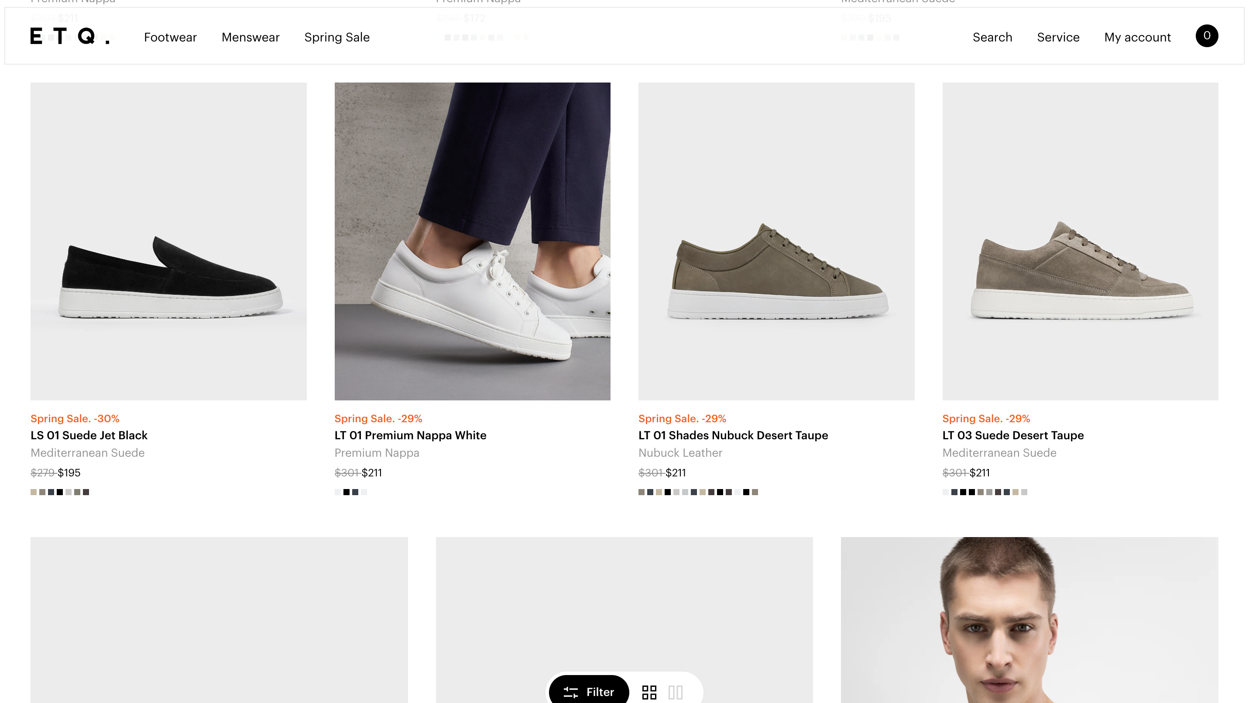View the white sneaker on-foot photo
This screenshot has width=1249, height=703.
(x=472, y=241)
